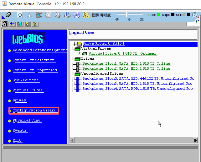Click the WebBIOS back arrow icon
This screenshot has height=162, width=201.
pyautogui.click(x=13, y=24)
